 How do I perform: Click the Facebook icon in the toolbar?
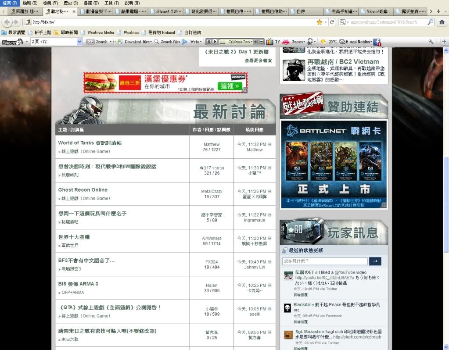coord(376,42)
